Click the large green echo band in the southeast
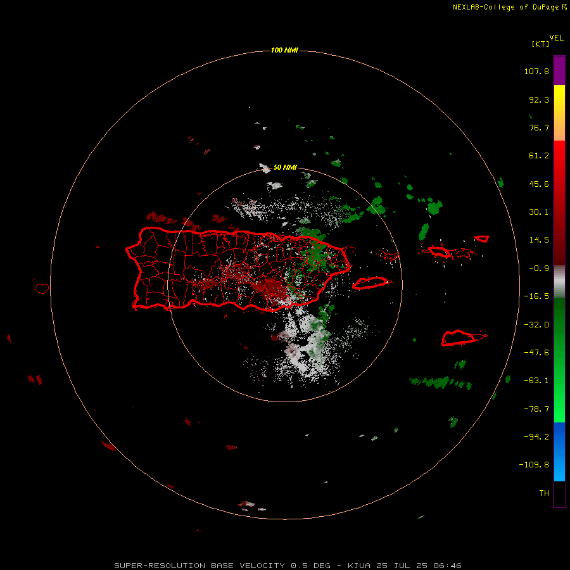The width and height of the screenshot is (570, 570). pyautogui.click(x=441, y=383)
